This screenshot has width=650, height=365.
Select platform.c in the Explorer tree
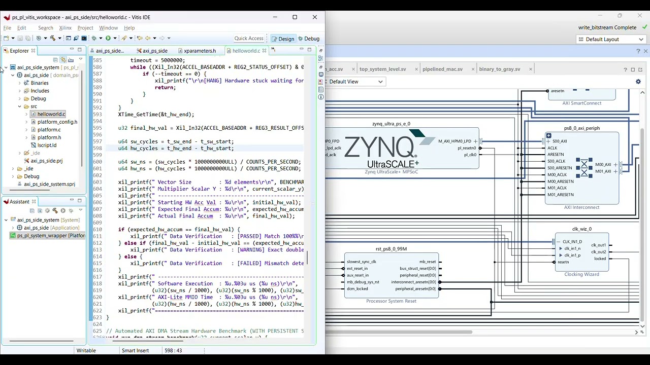point(49,130)
